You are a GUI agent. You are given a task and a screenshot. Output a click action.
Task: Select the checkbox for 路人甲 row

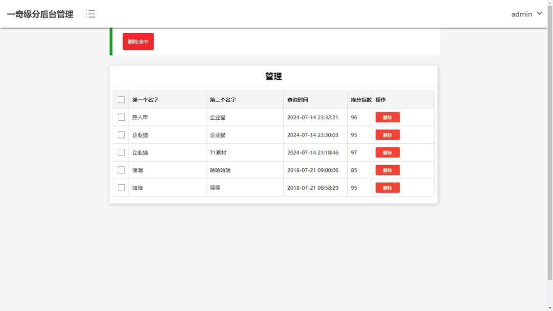point(121,117)
